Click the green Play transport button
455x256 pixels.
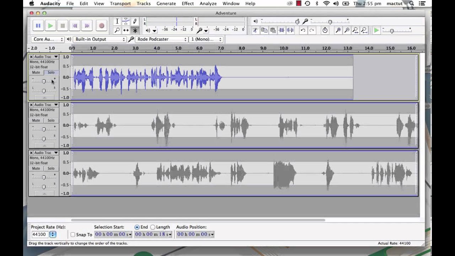tap(50, 26)
